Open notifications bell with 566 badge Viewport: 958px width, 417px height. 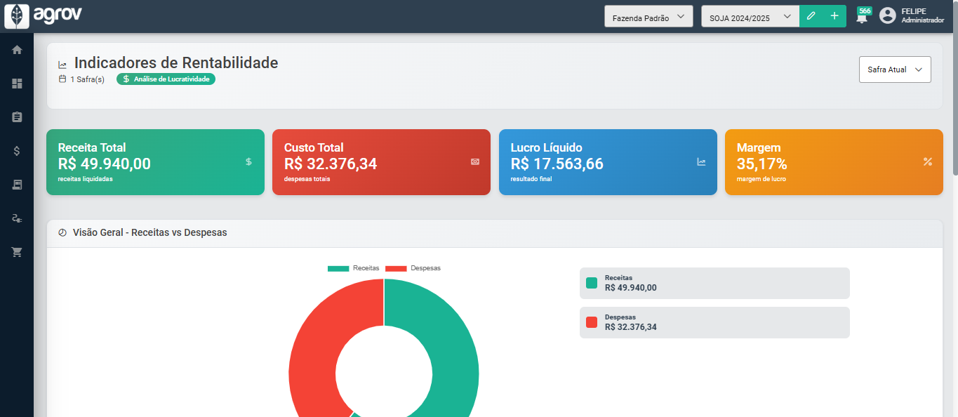863,16
